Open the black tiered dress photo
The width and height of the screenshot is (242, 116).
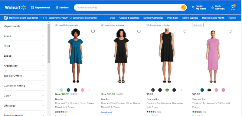click(x=121, y=56)
